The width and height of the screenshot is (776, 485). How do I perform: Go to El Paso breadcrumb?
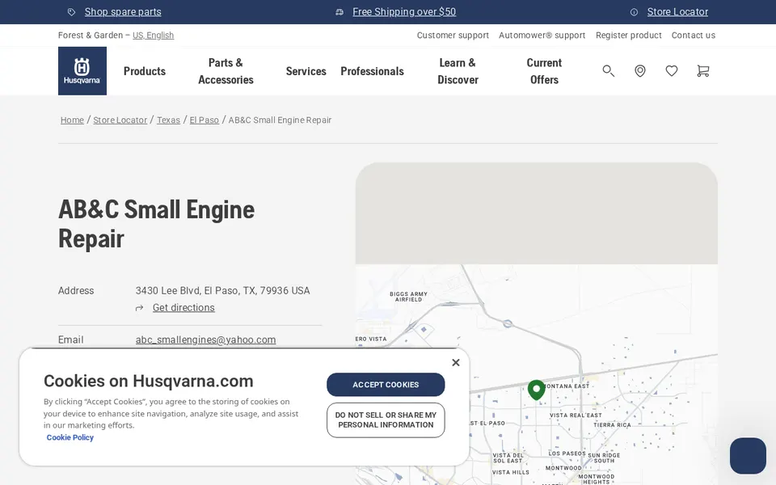pos(204,120)
